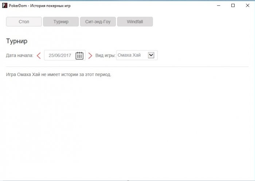Go to previous date with red left arrow
This screenshot has width=255, height=181.
pos(39,56)
